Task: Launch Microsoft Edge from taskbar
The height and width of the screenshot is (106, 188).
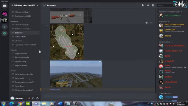Action: 12,104
